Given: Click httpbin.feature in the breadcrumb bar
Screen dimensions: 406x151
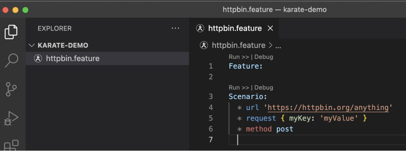Looking at the screenshot, I should click(x=238, y=45).
